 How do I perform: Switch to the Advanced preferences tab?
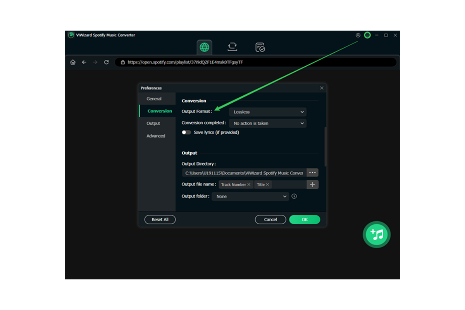(x=156, y=136)
